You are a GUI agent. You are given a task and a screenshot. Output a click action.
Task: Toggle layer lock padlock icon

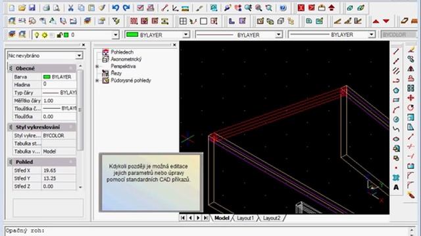pyautogui.click(x=59, y=35)
